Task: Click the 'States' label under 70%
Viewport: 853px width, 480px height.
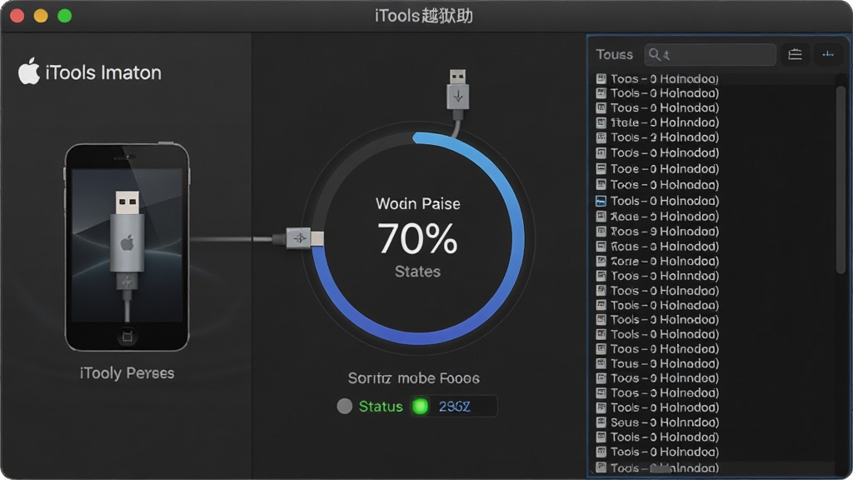Action: coord(418,272)
